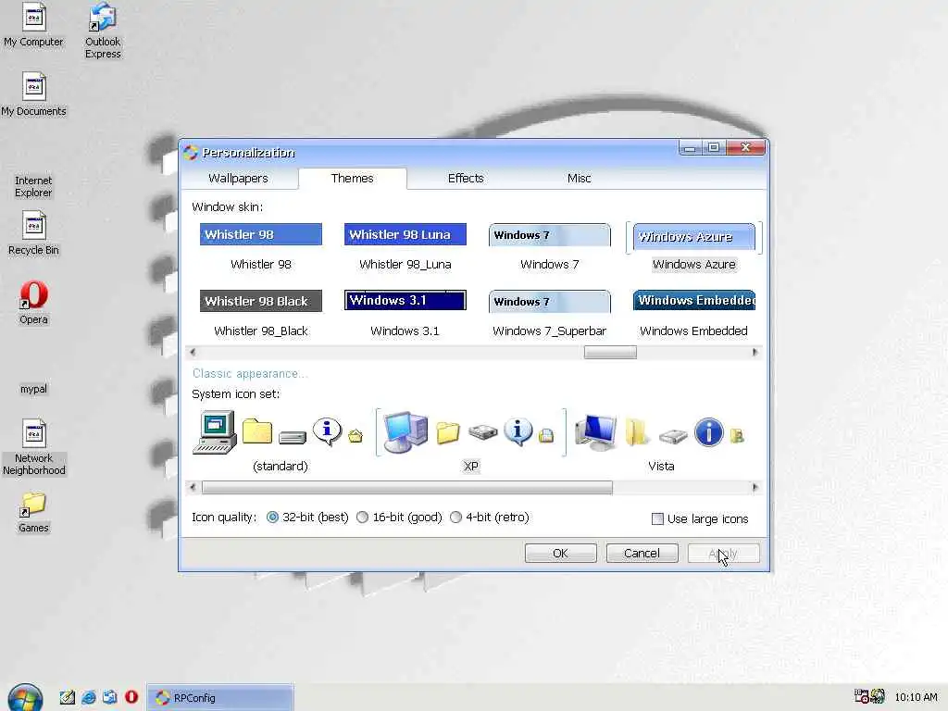Select XP icon set computer icon

click(405, 432)
